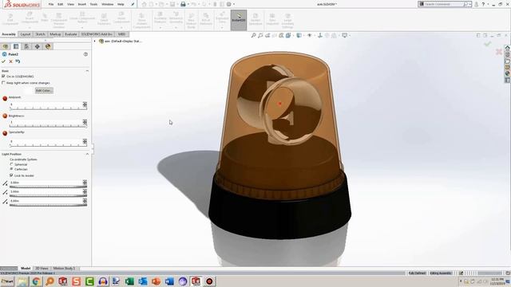Enable Keep light when scene changes
Viewport: 511px width, 287px height.
click(x=3, y=83)
